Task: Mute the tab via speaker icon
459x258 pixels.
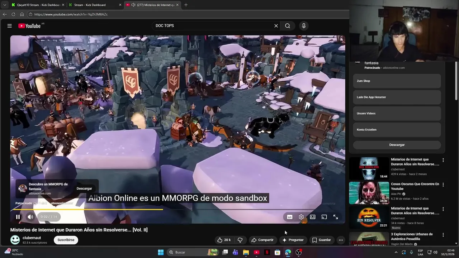Action: (133, 5)
